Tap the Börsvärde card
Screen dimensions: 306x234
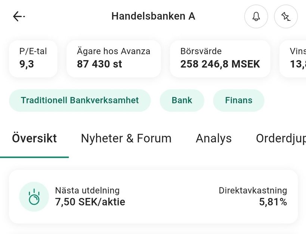coord(220,58)
